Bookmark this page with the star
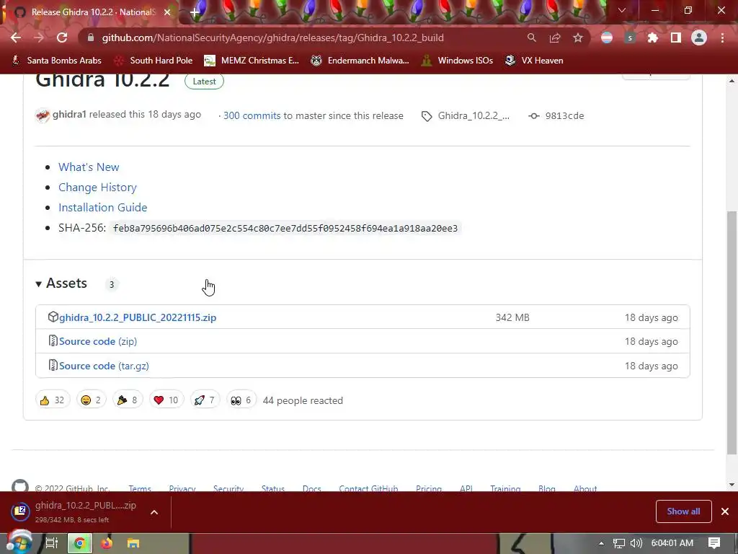 point(578,38)
